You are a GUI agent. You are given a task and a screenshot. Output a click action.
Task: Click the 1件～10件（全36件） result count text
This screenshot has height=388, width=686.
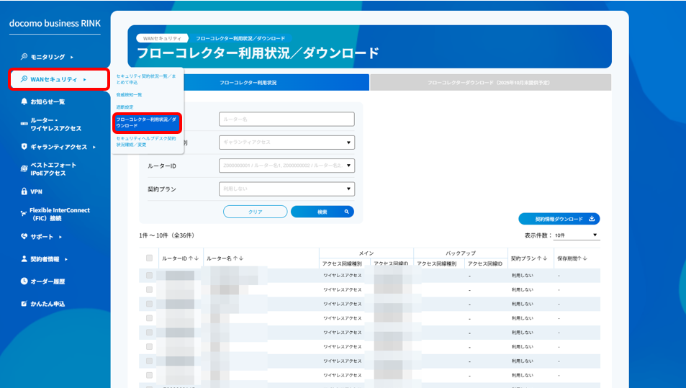(x=167, y=235)
